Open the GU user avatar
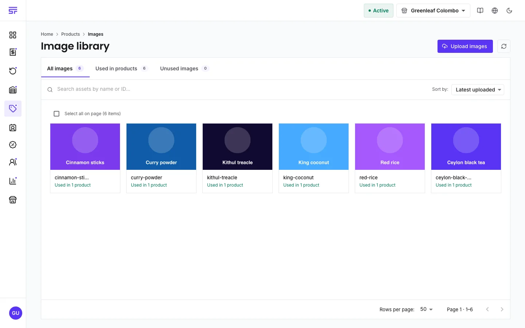This screenshot has width=525, height=328. pyautogui.click(x=16, y=313)
